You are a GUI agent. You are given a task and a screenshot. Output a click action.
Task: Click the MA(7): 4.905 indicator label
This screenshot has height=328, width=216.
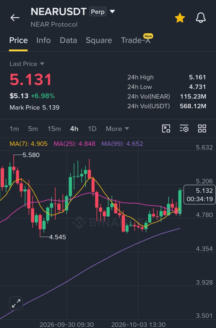coord(28,144)
